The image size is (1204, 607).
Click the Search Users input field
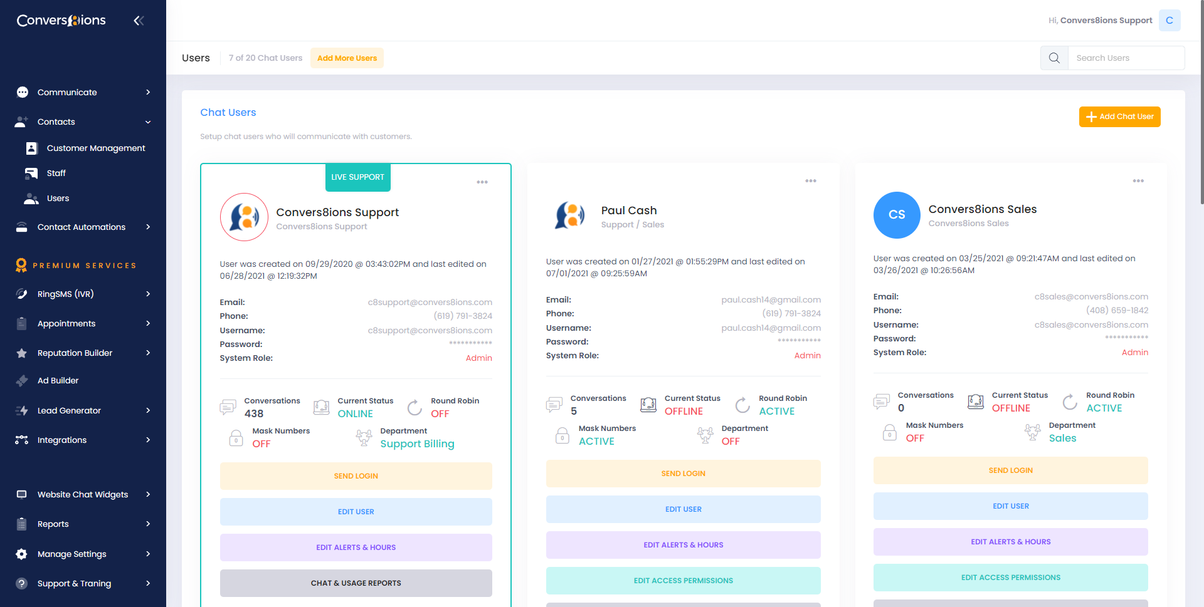pyautogui.click(x=1126, y=58)
